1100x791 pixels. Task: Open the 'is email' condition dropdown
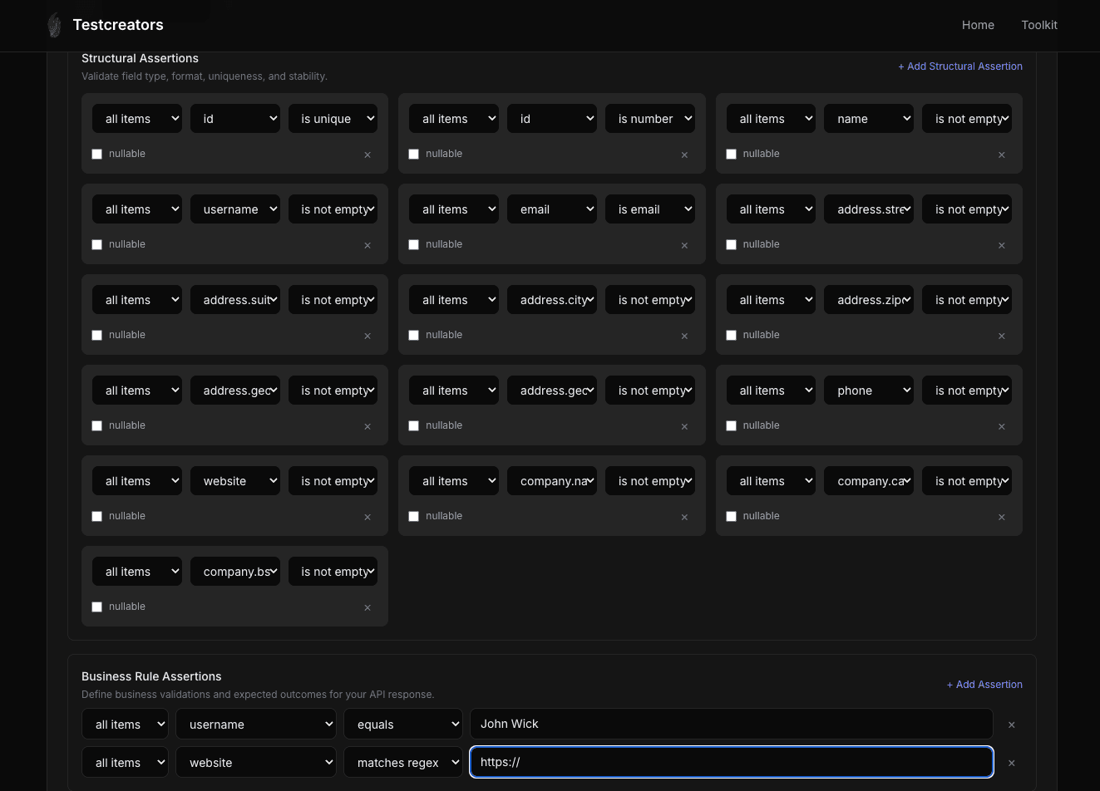click(650, 209)
